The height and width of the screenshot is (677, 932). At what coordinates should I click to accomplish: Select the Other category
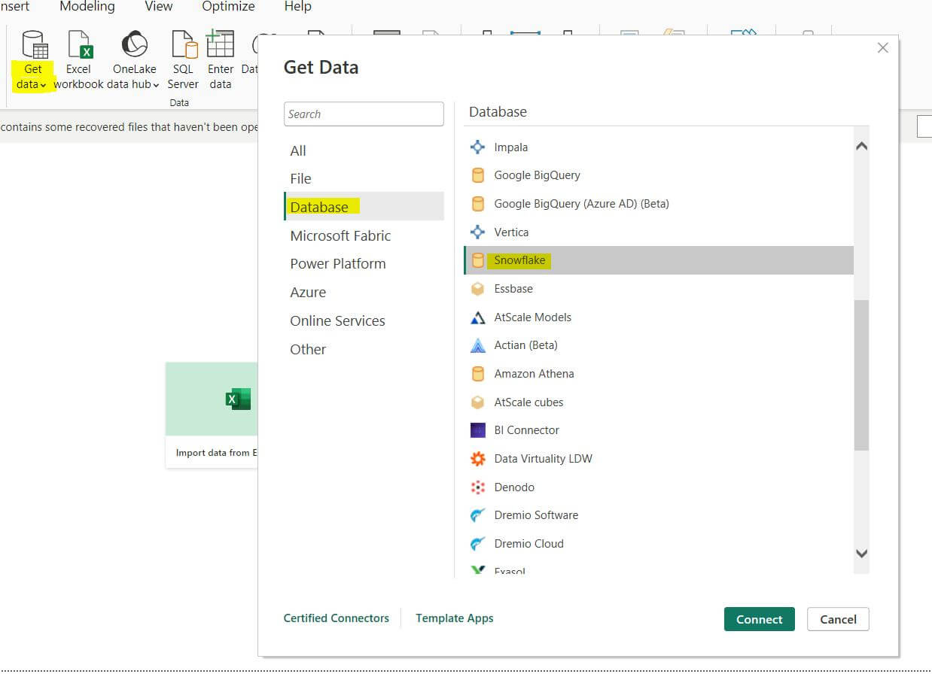click(364, 349)
